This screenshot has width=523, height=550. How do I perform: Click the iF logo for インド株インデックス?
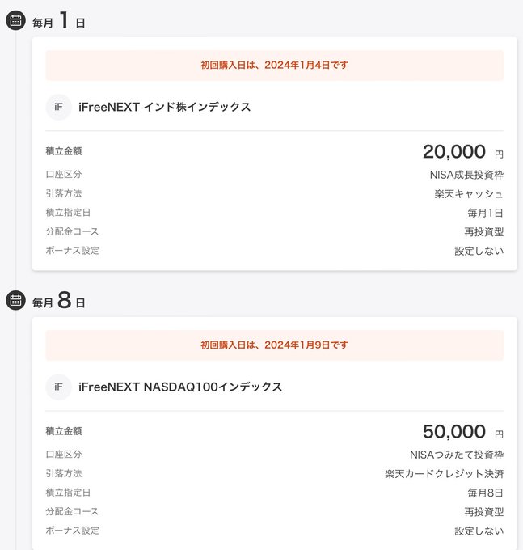[58, 107]
